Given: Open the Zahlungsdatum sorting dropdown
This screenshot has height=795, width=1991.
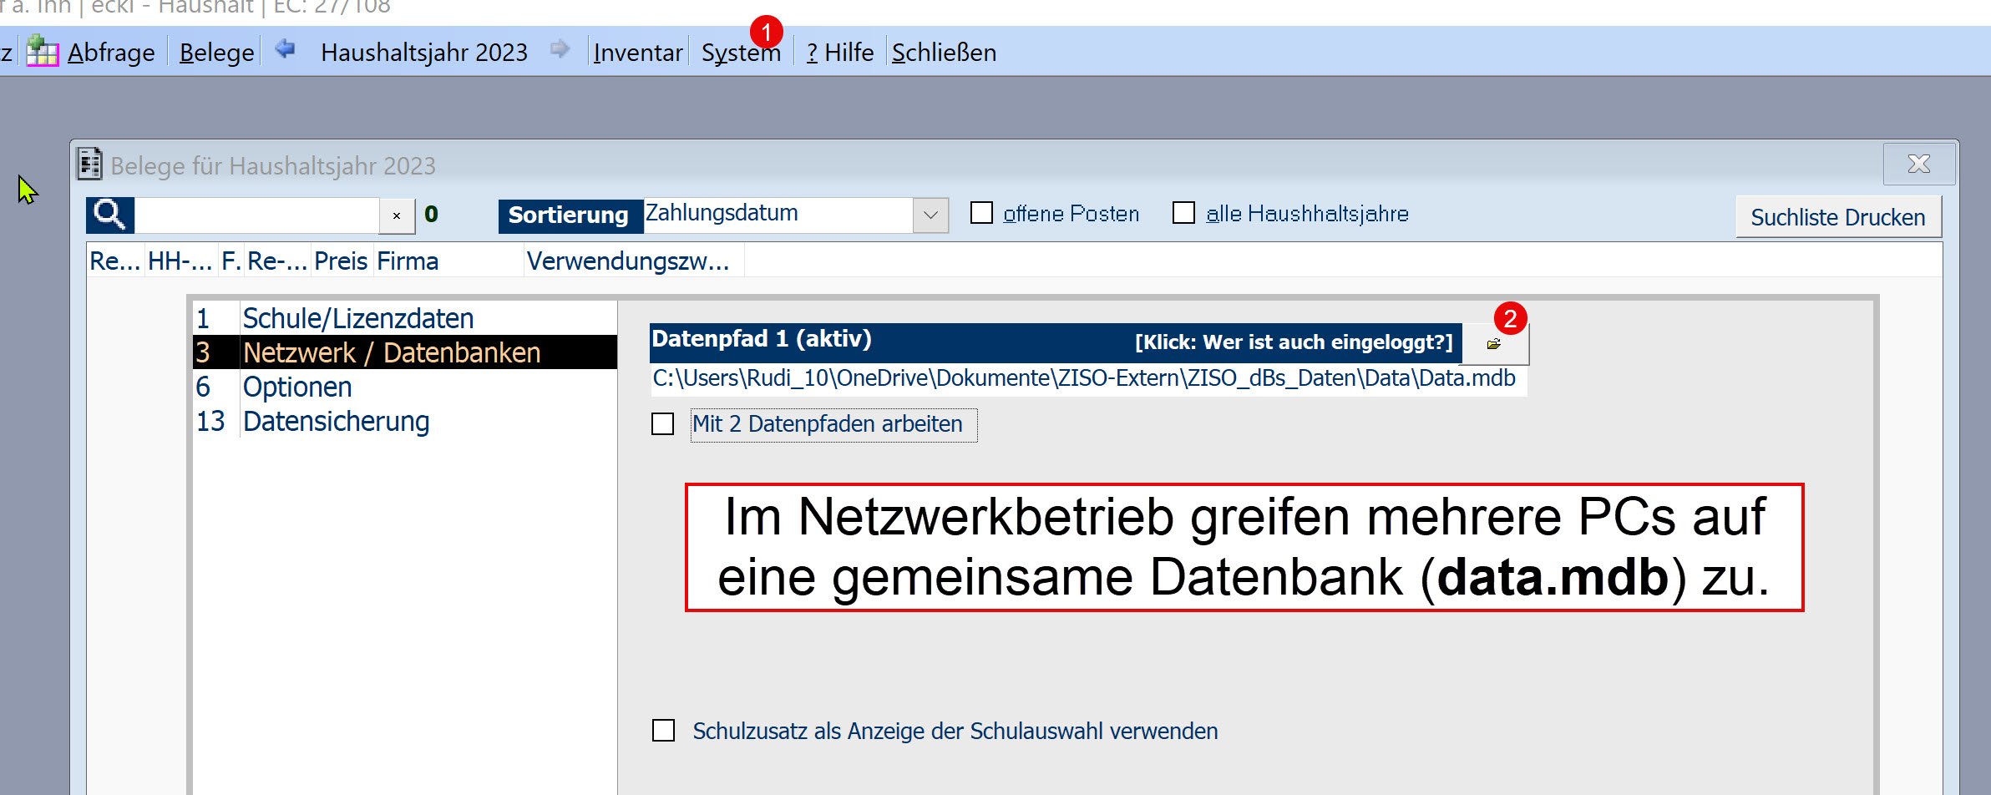Looking at the screenshot, I should [x=930, y=215].
